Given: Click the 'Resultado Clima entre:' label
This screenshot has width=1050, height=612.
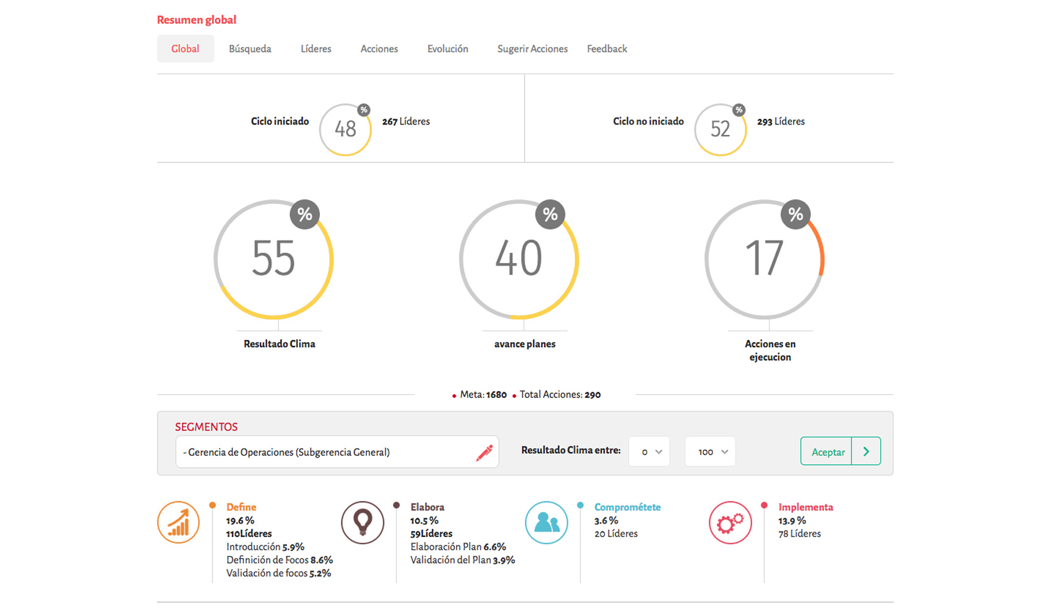Looking at the screenshot, I should (571, 450).
